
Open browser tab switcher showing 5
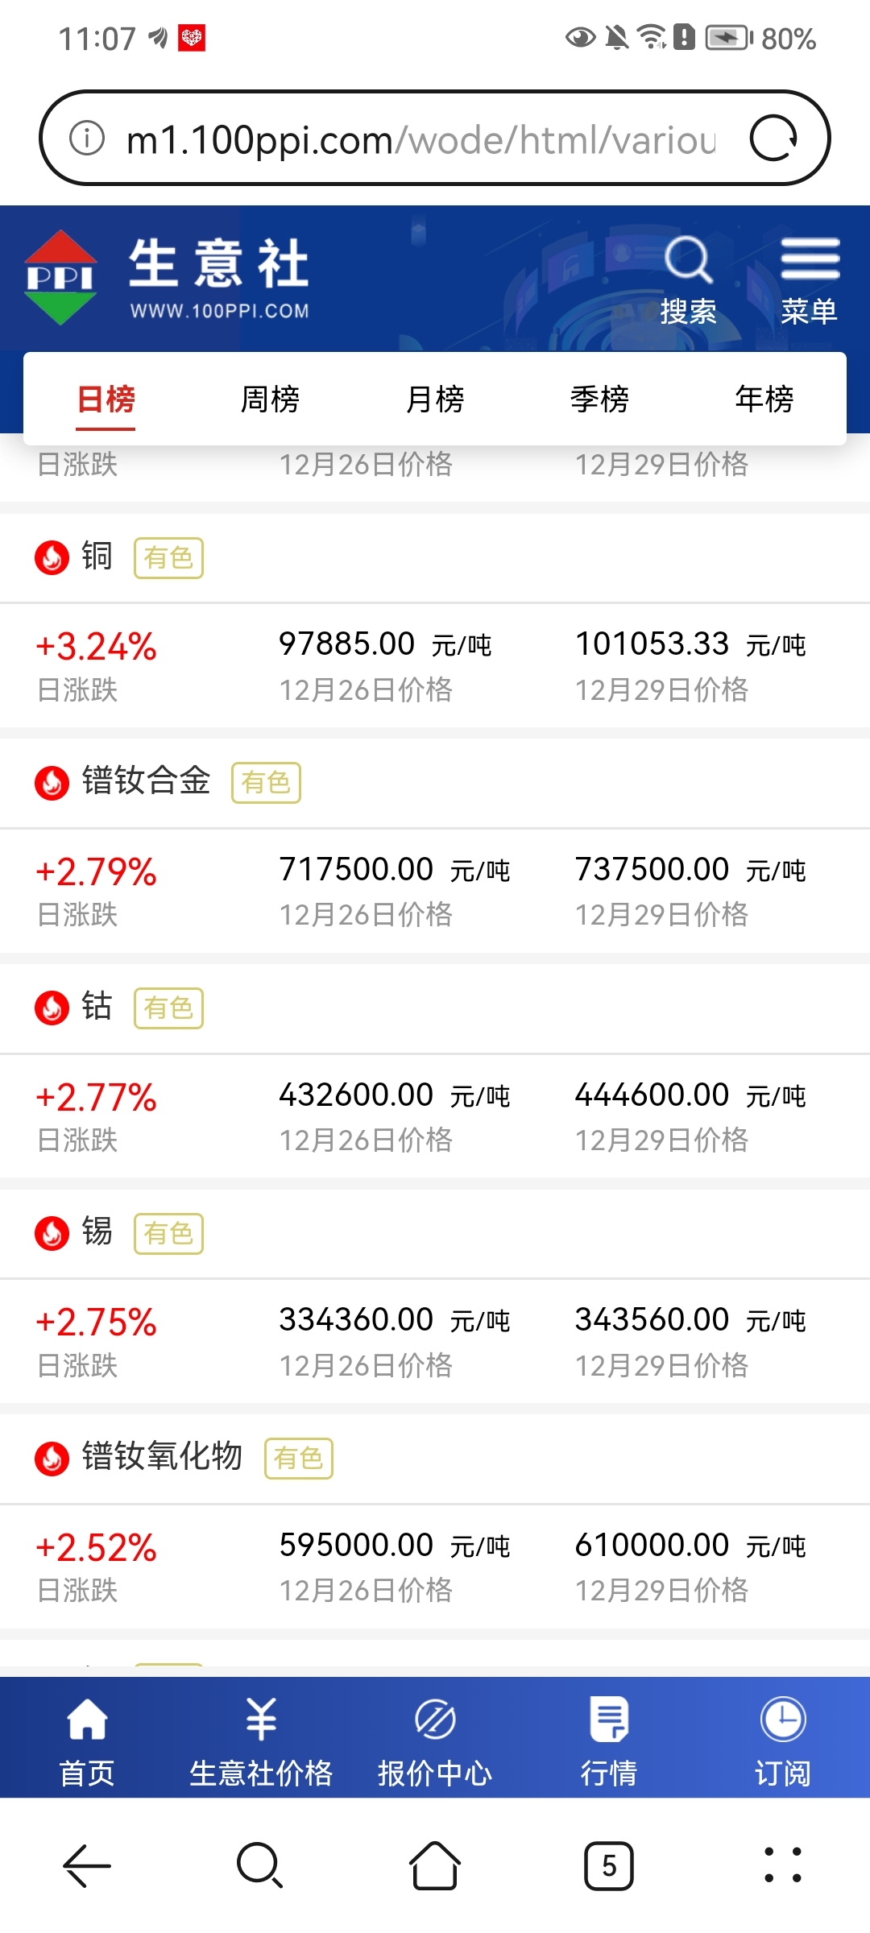tap(609, 1865)
